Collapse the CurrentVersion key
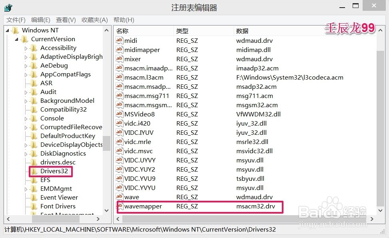 [16, 39]
